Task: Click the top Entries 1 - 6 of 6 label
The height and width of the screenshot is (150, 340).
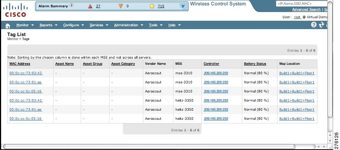Action: [301, 51]
